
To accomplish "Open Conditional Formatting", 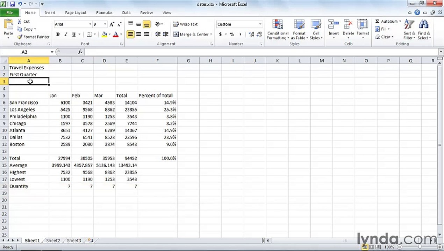I will coord(278,30).
